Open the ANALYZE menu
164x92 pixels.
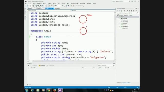coord(83,4)
